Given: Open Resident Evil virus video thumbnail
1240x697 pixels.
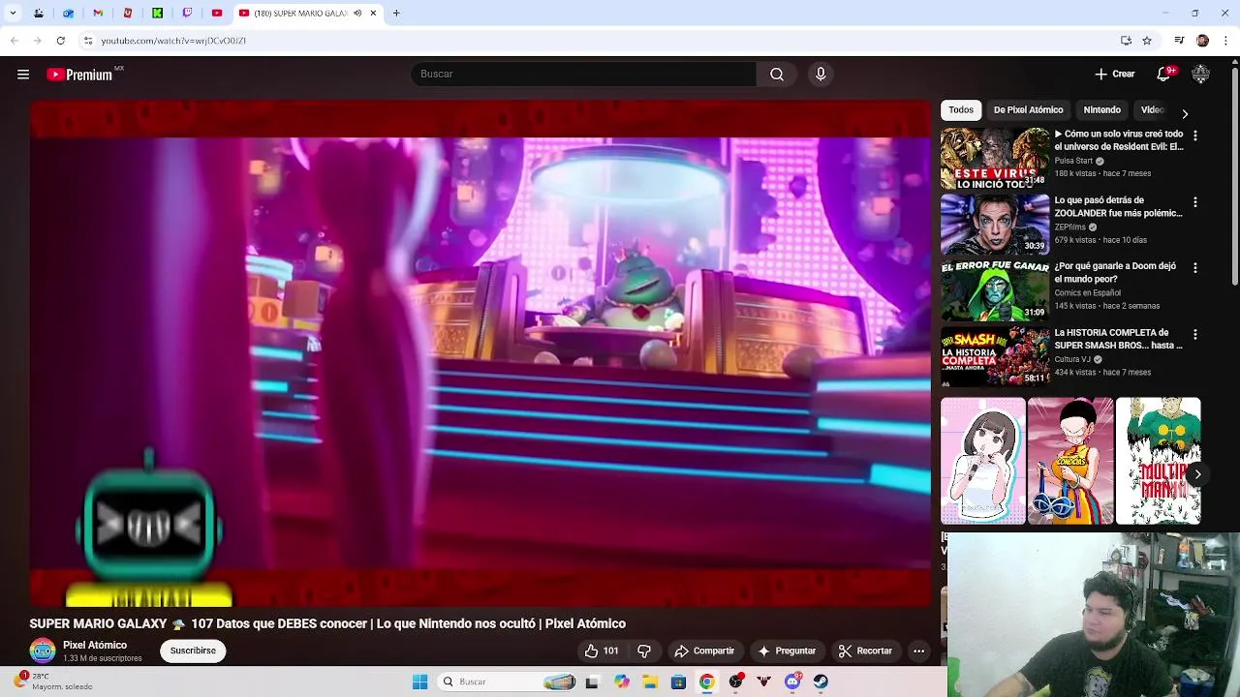Looking at the screenshot, I should coord(995,159).
